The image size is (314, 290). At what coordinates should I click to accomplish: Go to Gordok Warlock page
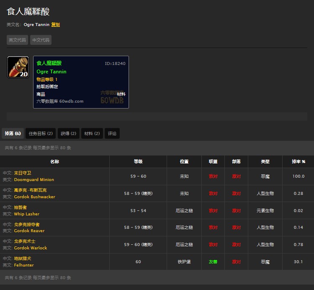click(x=30, y=248)
